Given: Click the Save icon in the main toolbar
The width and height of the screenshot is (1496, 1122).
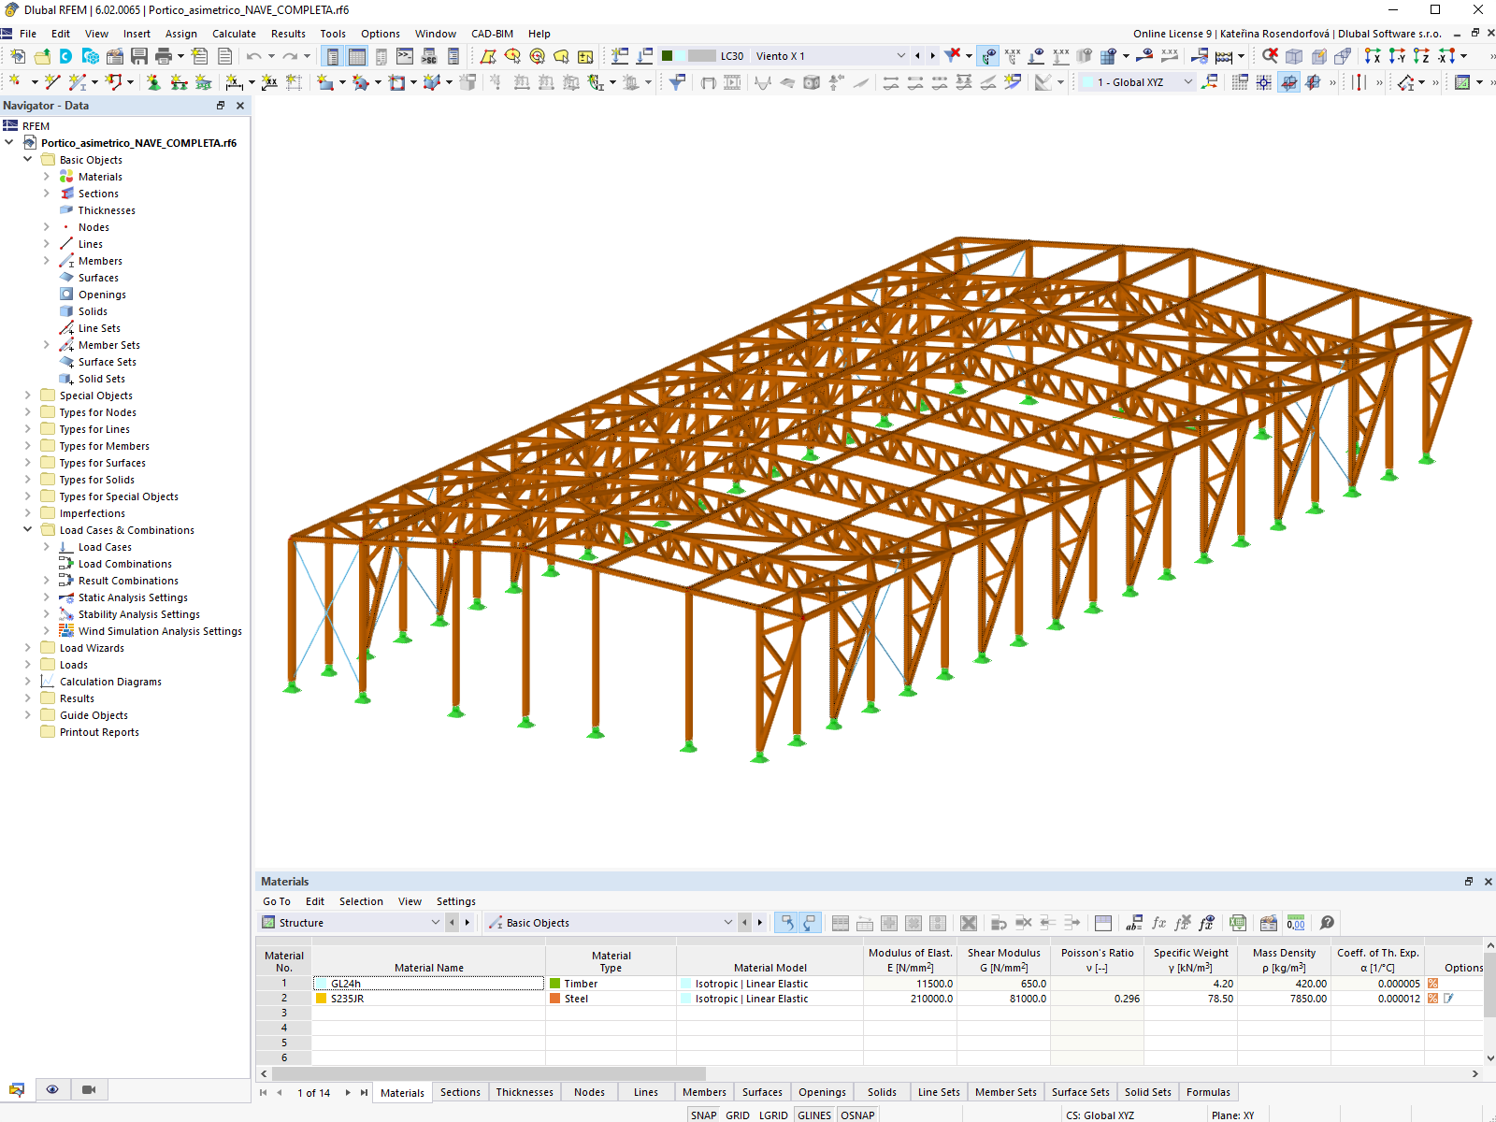Looking at the screenshot, I should click(140, 55).
